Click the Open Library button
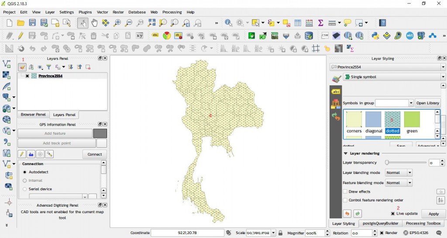The width and height of the screenshot is (447, 238). click(428, 103)
